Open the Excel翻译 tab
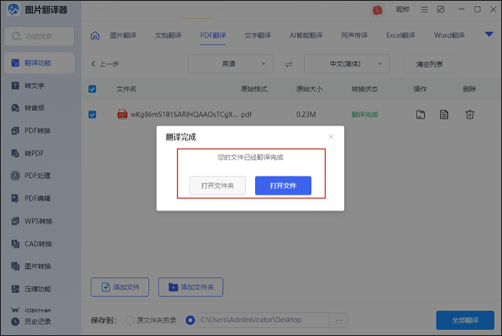Viewport: 502px width, 336px height. [400, 35]
